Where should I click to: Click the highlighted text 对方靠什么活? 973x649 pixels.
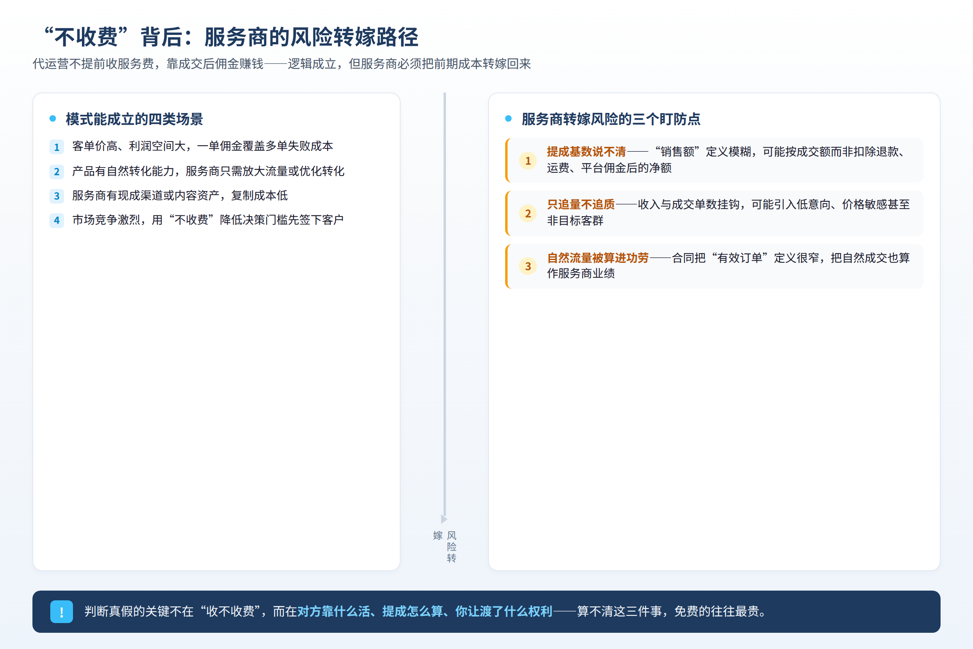pyautogui.click(x=333, y=611)
